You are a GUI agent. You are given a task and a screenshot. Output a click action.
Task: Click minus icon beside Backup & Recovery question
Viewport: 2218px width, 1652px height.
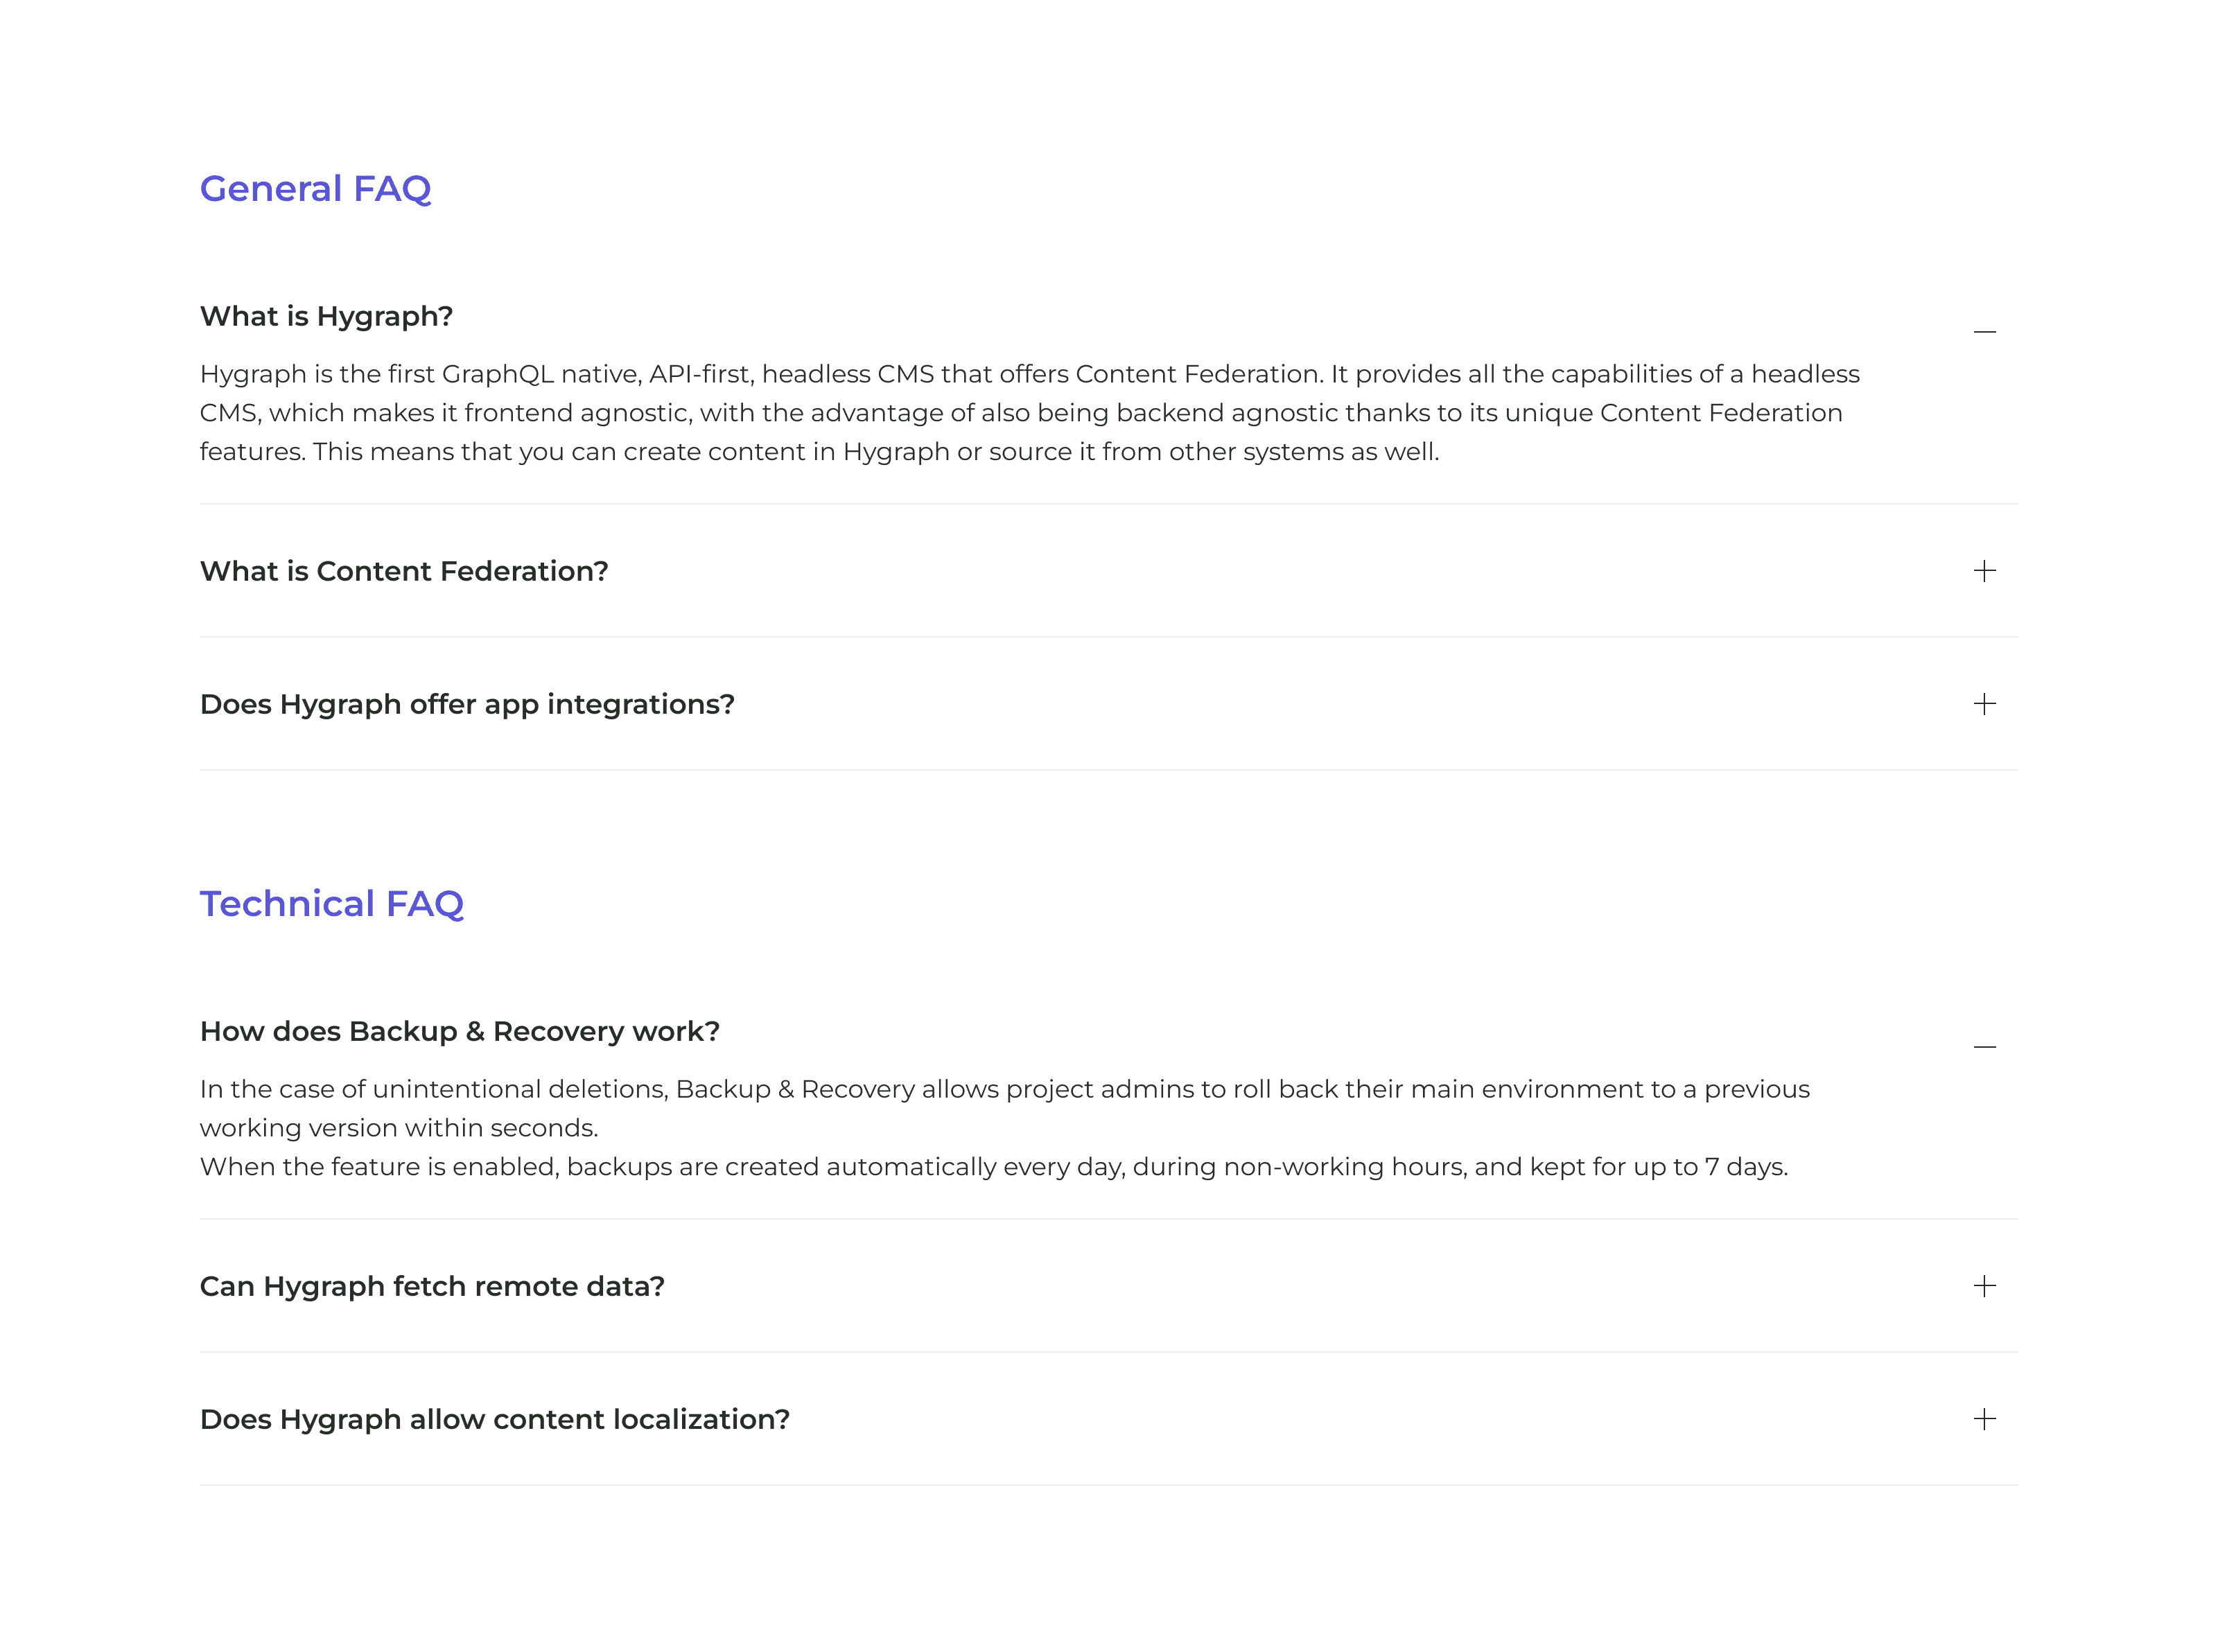click(x=1984, y=1046)
